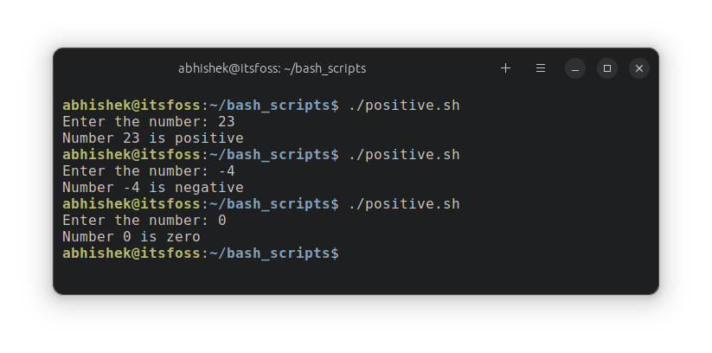Click the third ./positive.sh command
This screenshot has width=712, height=353.
point(403,204)
